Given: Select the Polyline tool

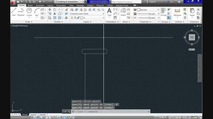Looking at the screenshot, I should coord(21,12).
